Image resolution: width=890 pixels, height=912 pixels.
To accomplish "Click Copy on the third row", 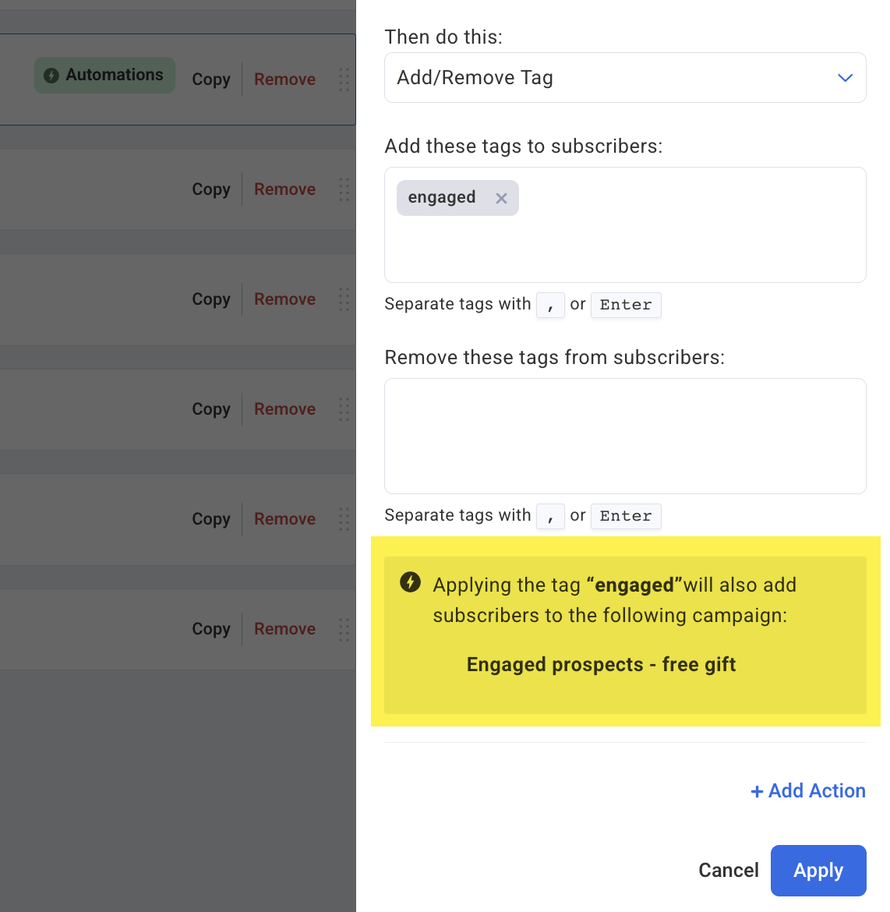I will click(x=211, y=299).
